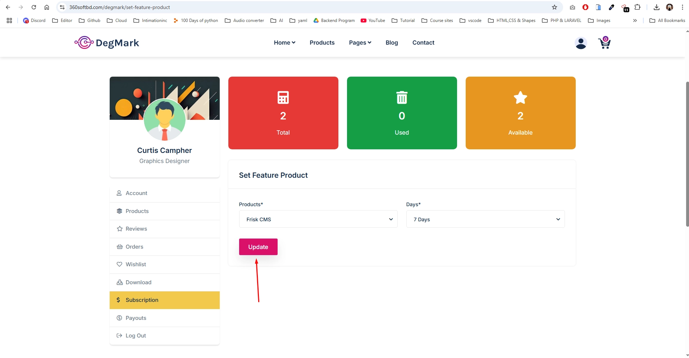Viewport: 689px width, 358px height.
Task: Click the Curtis Campher name
Action: click(x=164, y=150)
